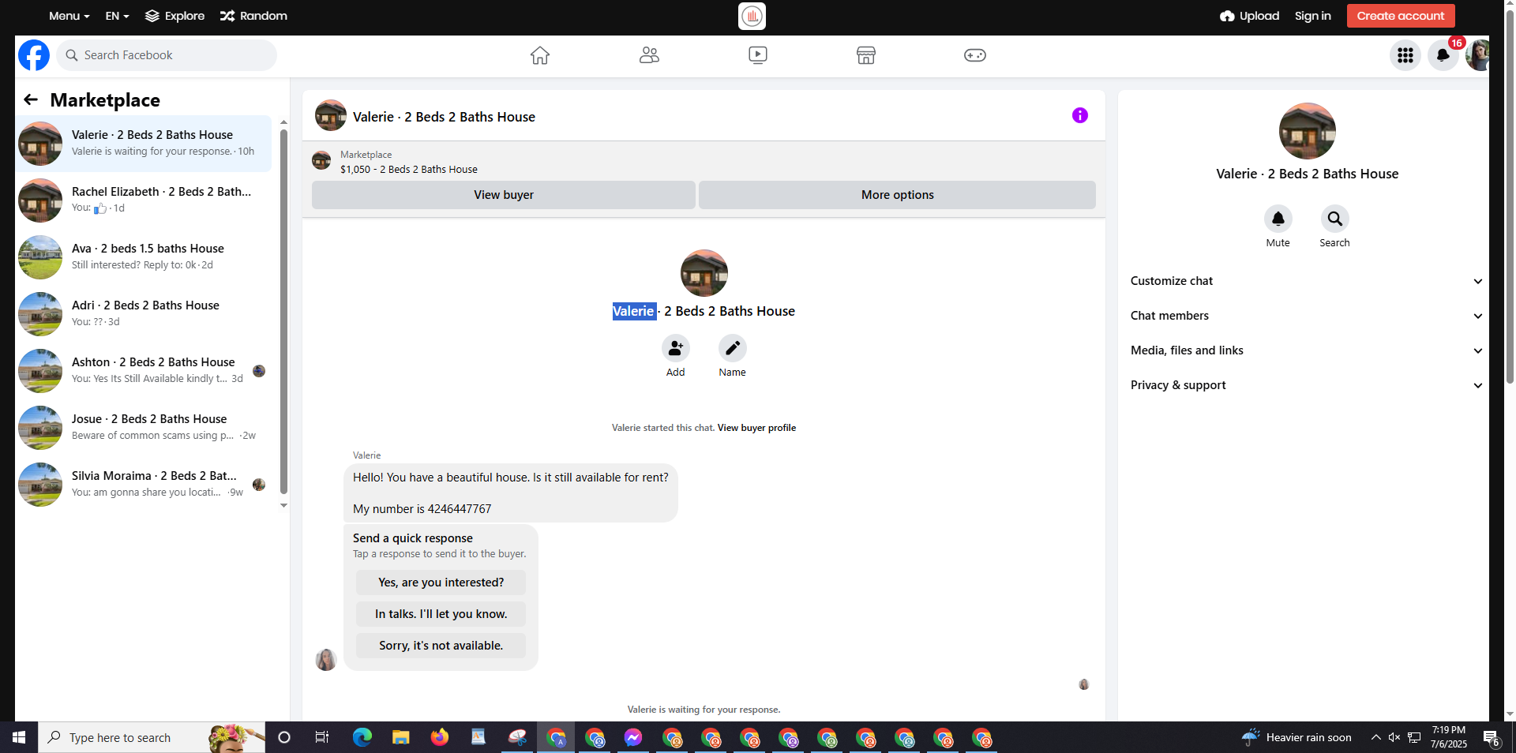Open Microsoft Edge from the taskbar
The image size is (1516, 753).
pyautogui.click(x=362, y=737)
